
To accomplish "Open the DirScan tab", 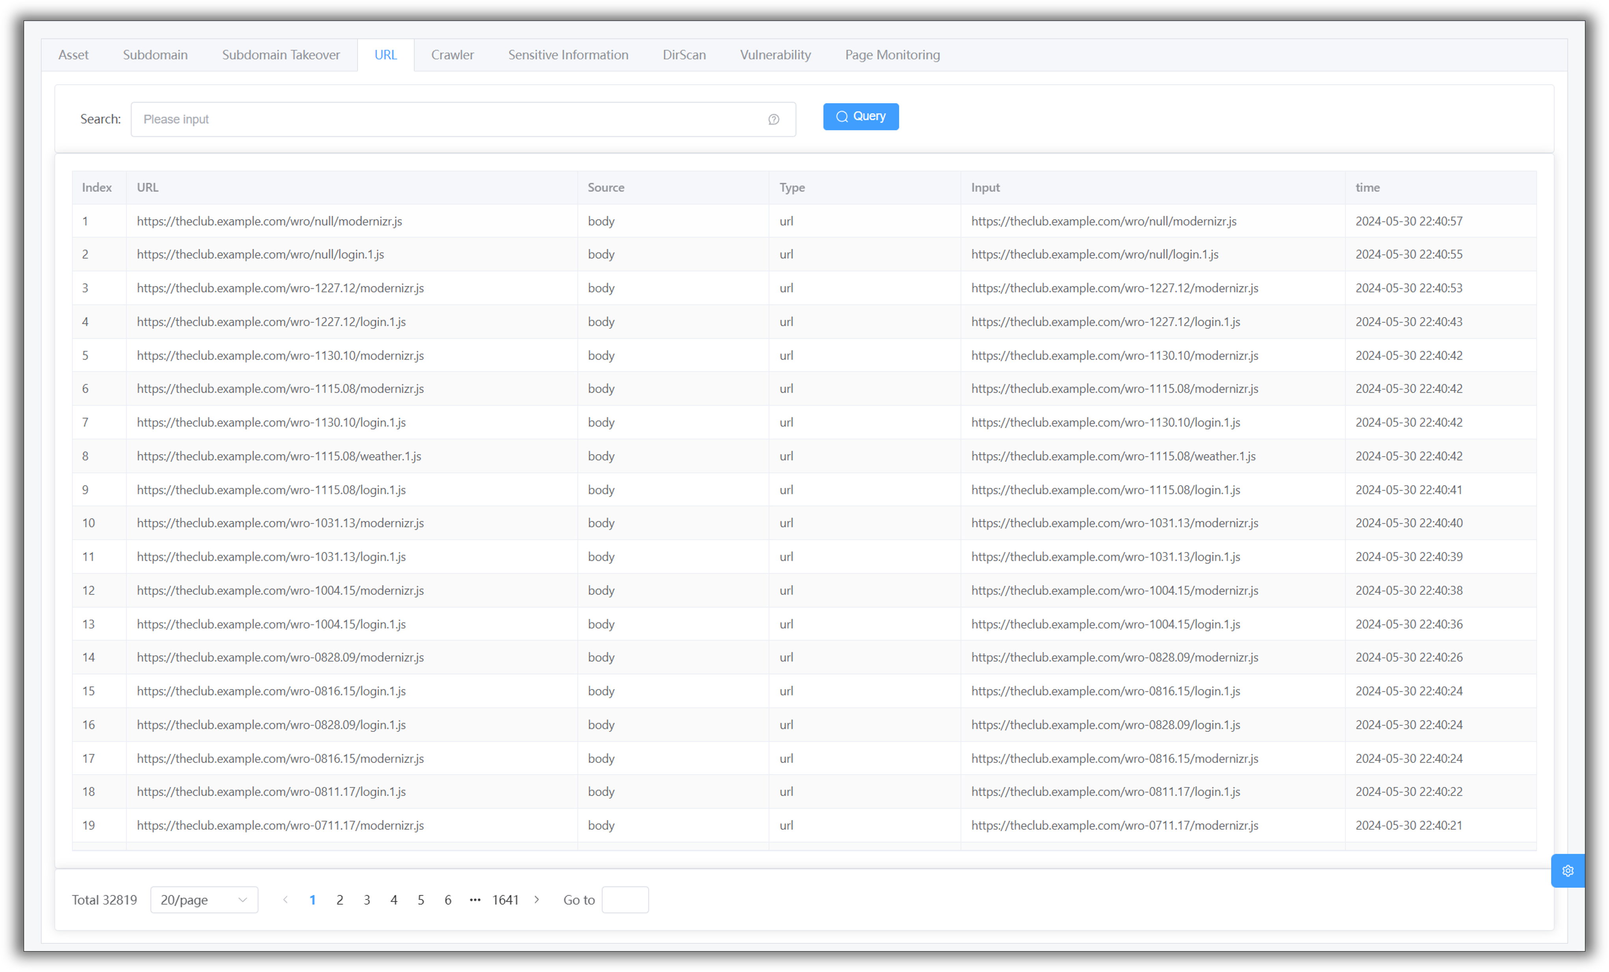I will [x=684, y=55].
